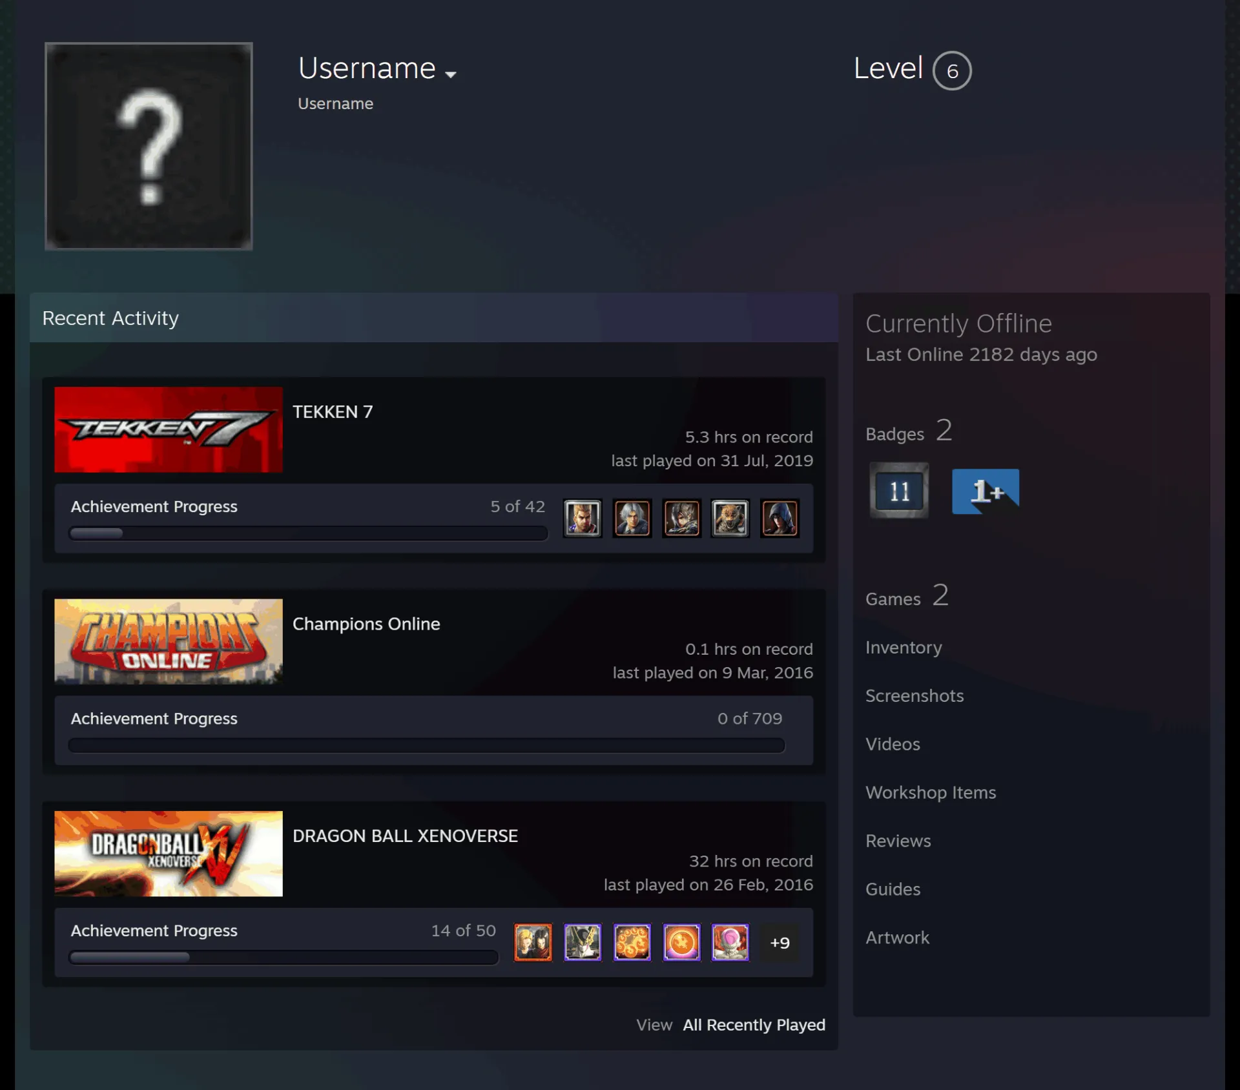Viewport: 1240px width, 1090px height.
Task: Open first Dragon Ball Xenoverse achievement icon
Action: click(x=533, y=942)
